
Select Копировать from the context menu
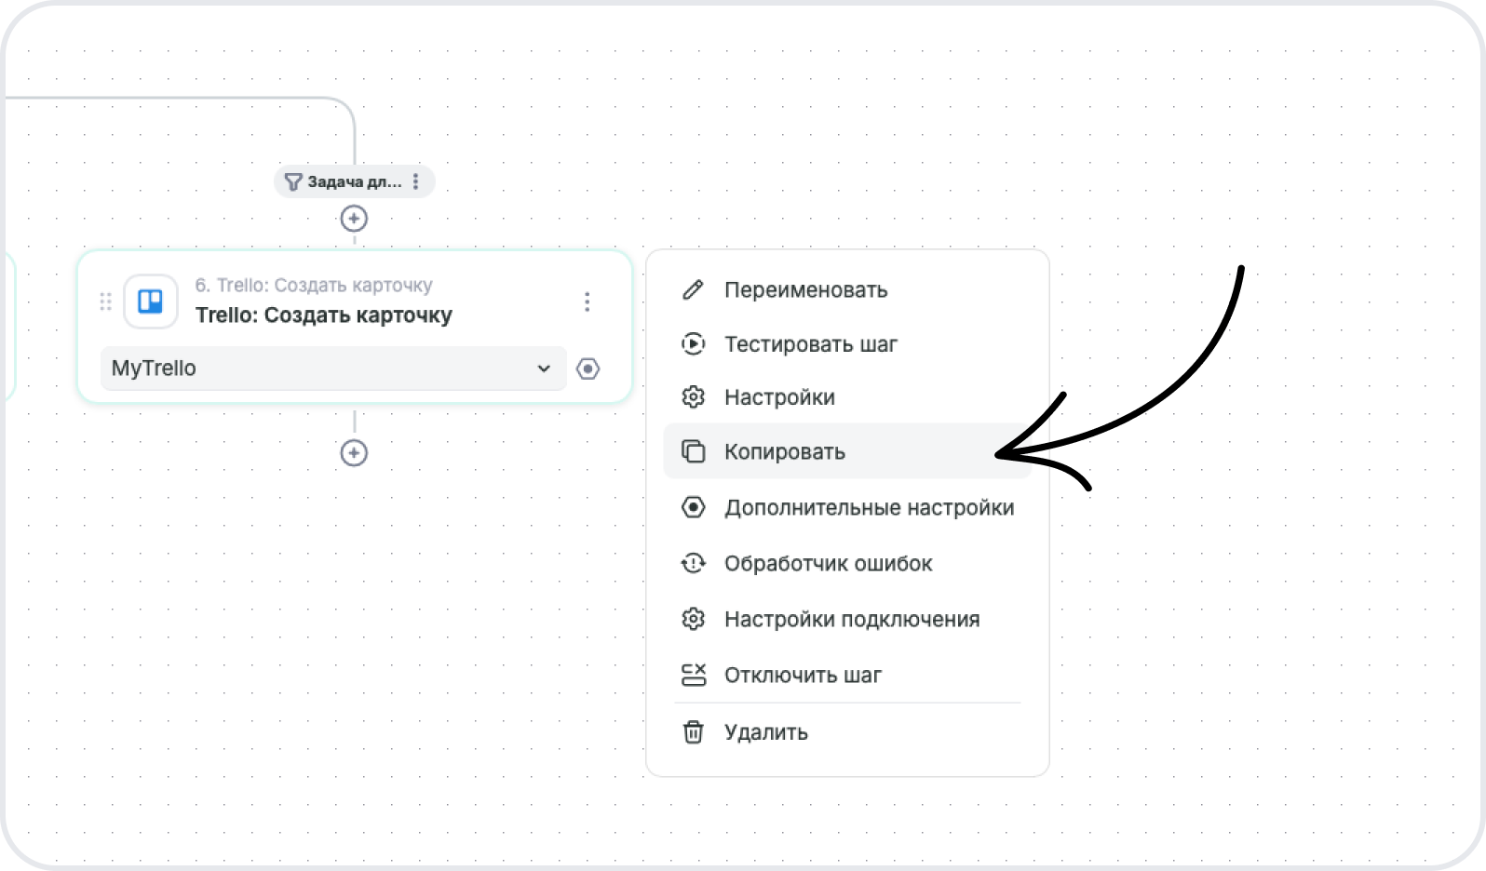coord(785,452)
